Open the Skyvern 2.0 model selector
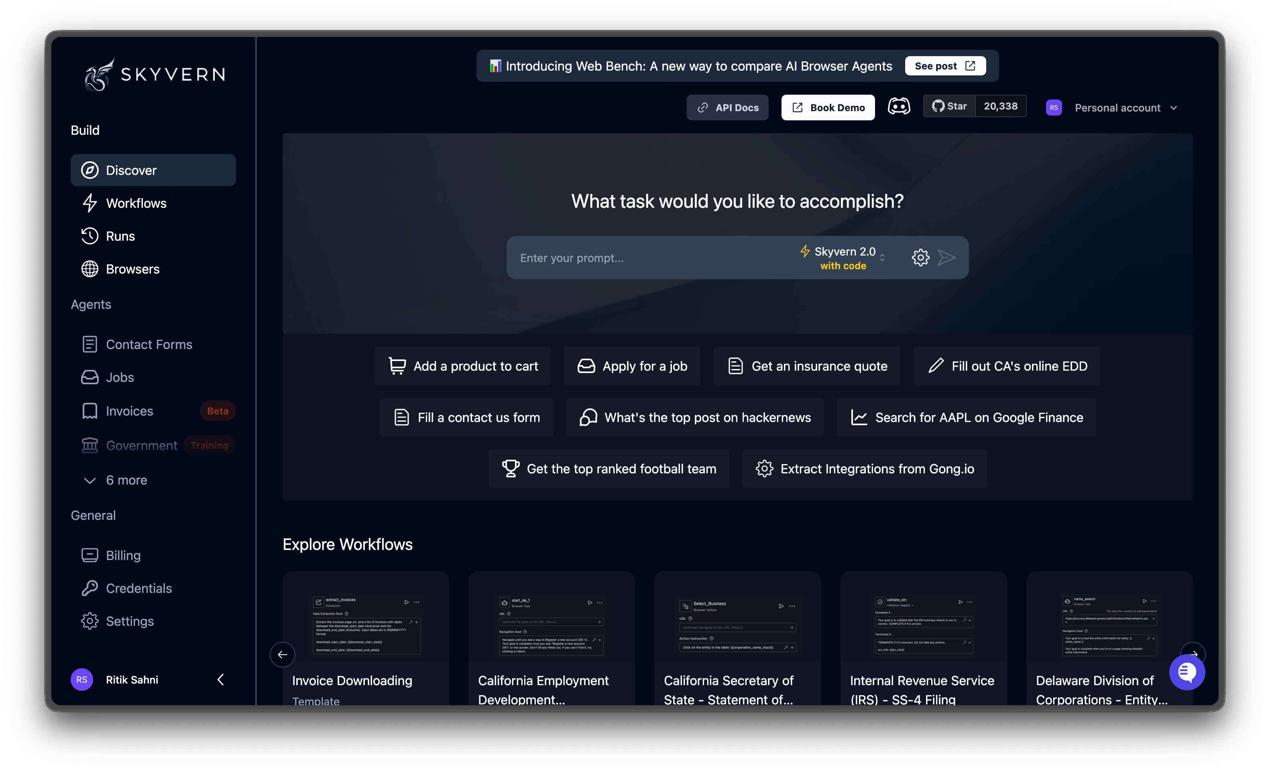Screen dimensions: 1270x771 coord(843,258)
